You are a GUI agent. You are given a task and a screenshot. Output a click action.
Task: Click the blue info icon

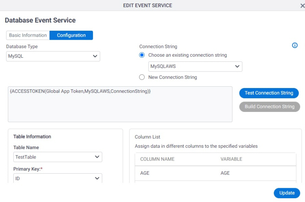click(295, 45)
